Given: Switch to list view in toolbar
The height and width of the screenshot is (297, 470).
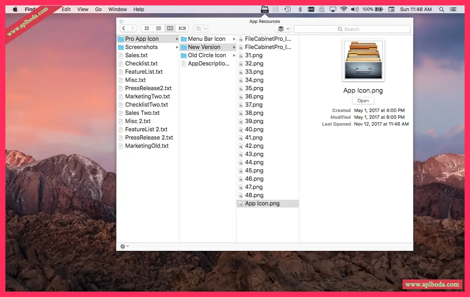Looking at the screenshot, I should click(x=158, y=29).
